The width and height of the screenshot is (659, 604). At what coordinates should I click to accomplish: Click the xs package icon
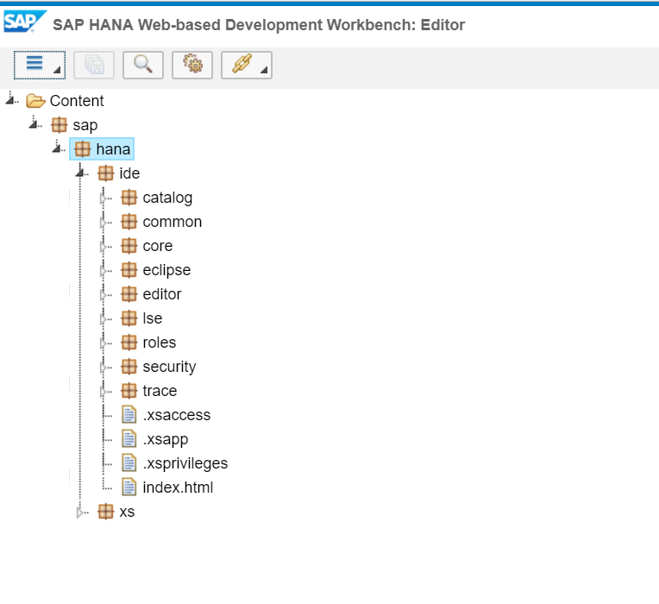coord(105,512)
